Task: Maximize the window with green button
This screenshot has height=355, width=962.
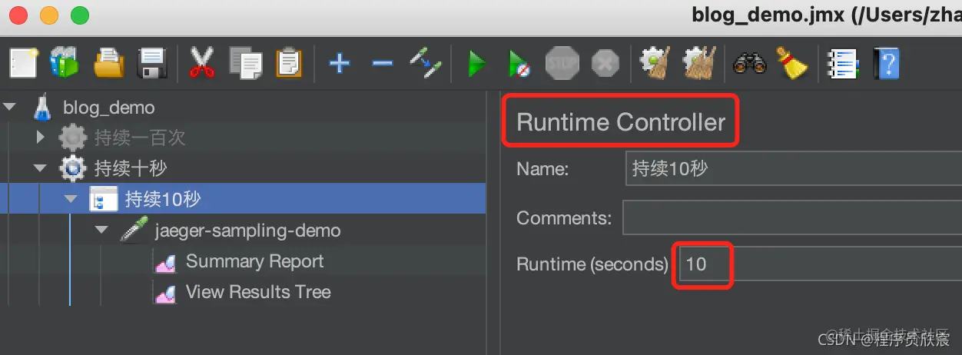Action: (79, 15)
